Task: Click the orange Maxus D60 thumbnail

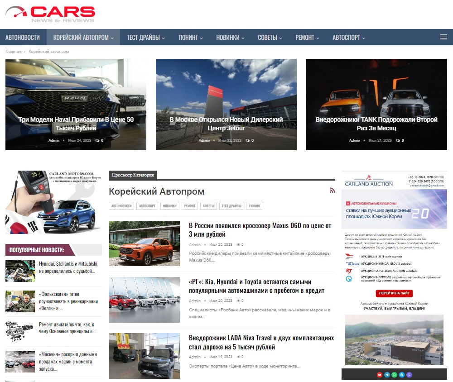Action: [x=144, y=244]
